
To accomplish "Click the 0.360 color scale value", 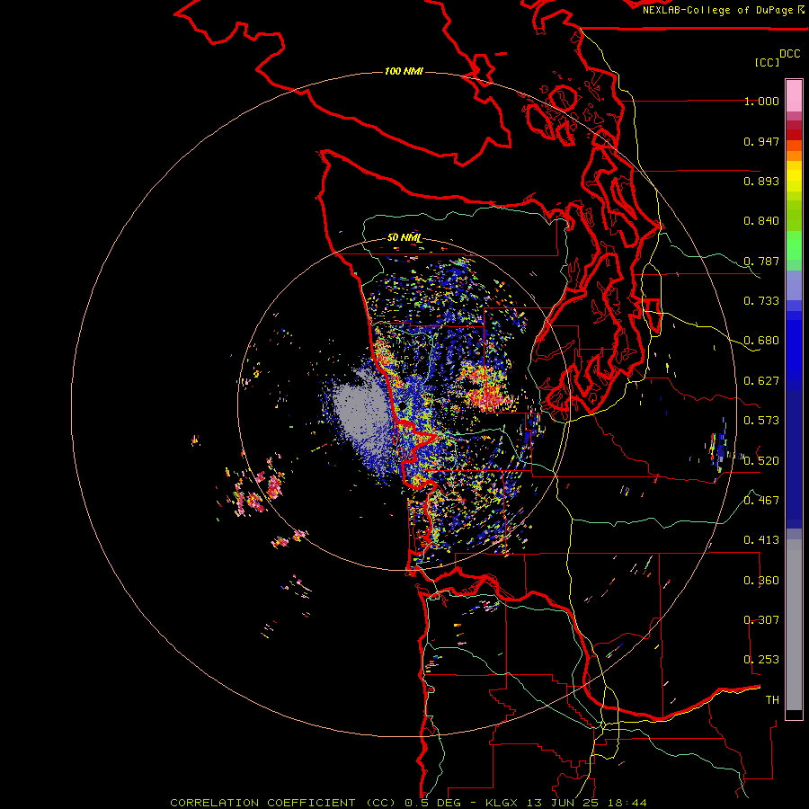I will (761, 581).
